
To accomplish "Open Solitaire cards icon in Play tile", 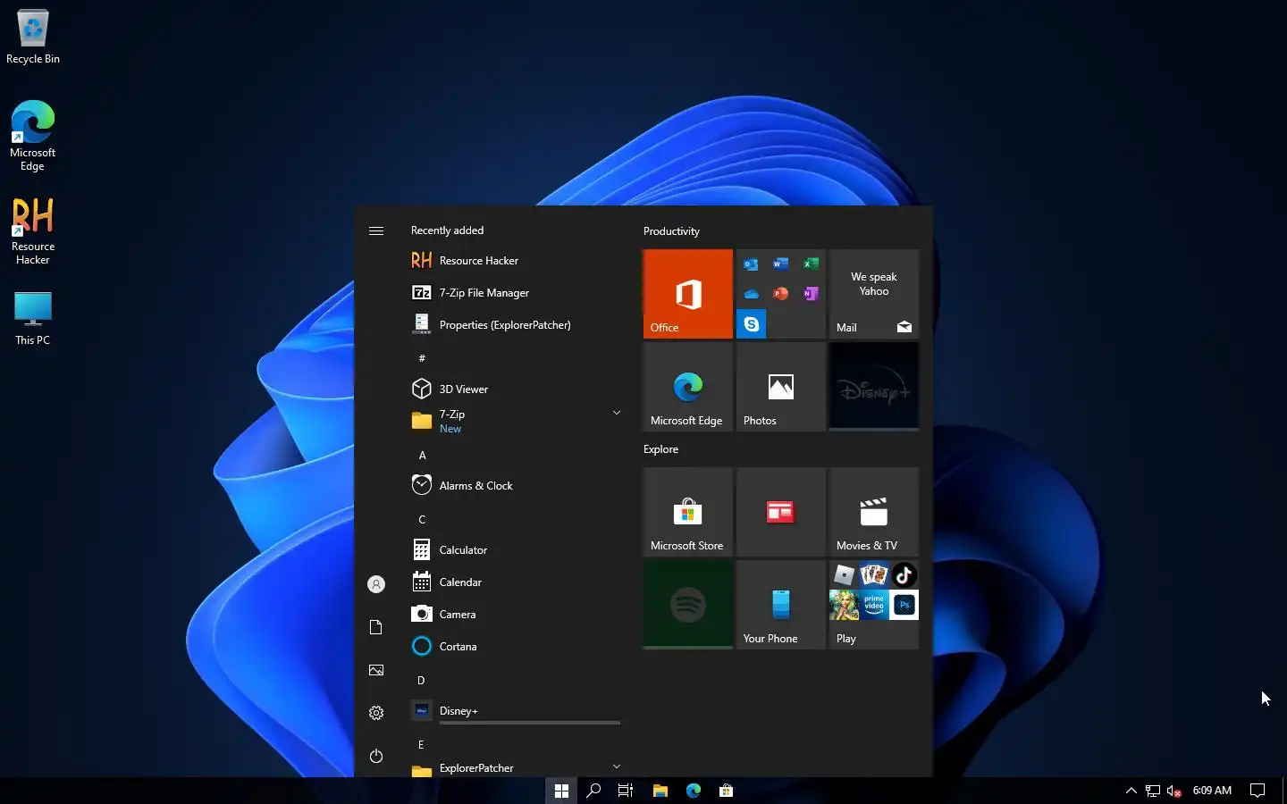I will click(x=874, y=575).
